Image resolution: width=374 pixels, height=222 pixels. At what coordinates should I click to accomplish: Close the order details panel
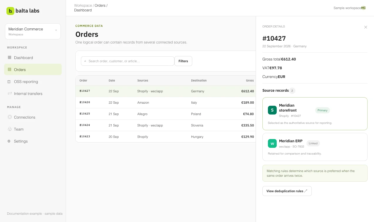pyautogui.click(x=366, y=27)
